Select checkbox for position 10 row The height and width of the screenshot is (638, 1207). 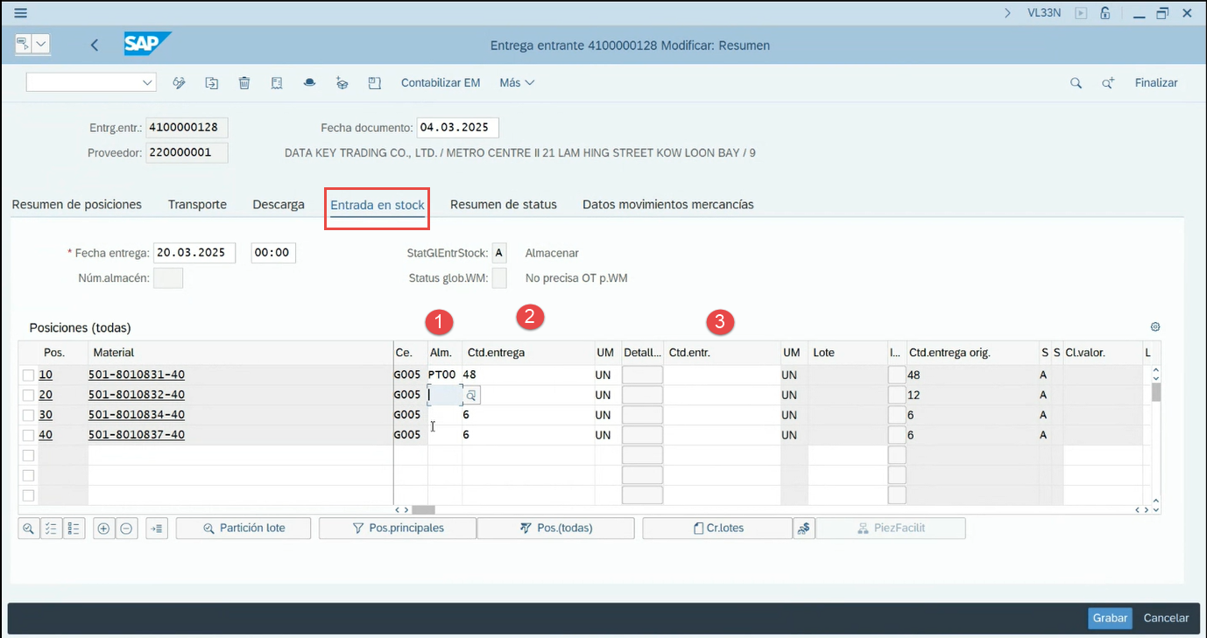pos(29,375)
